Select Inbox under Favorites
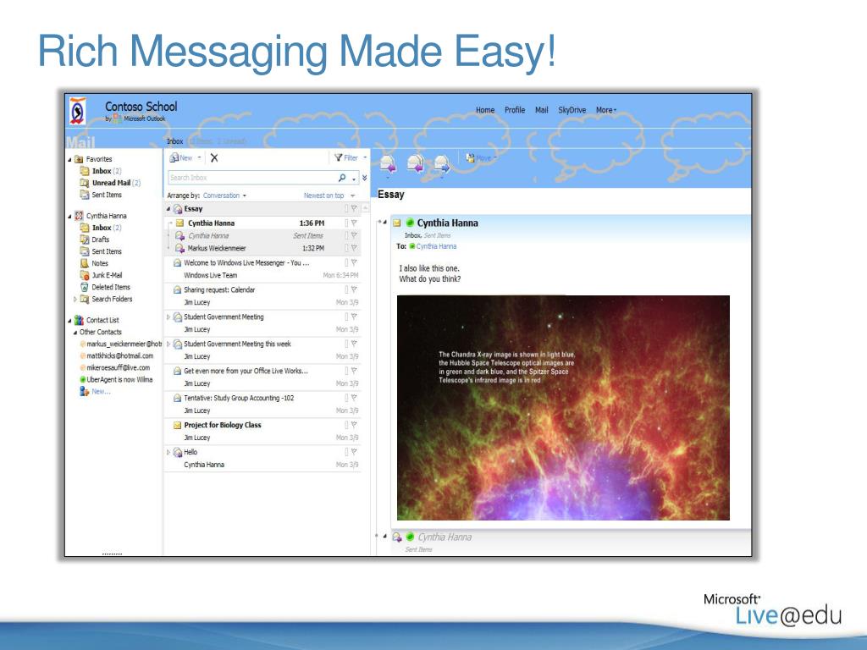Screen dimensions: 867x650 tap(102, 171)
